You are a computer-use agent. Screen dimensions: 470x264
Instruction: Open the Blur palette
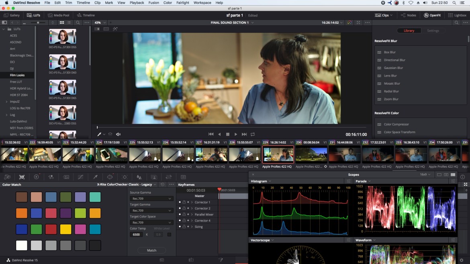139,177
